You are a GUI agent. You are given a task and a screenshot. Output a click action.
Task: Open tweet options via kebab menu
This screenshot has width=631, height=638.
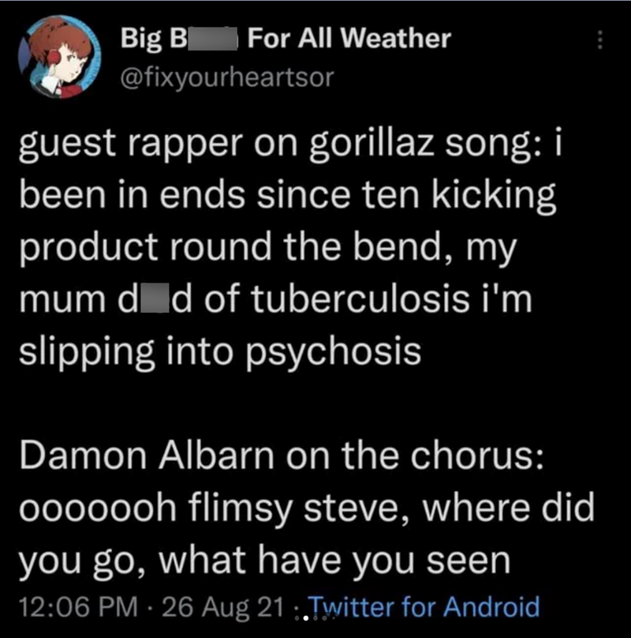pyautogui.click(x=601, y=39)
